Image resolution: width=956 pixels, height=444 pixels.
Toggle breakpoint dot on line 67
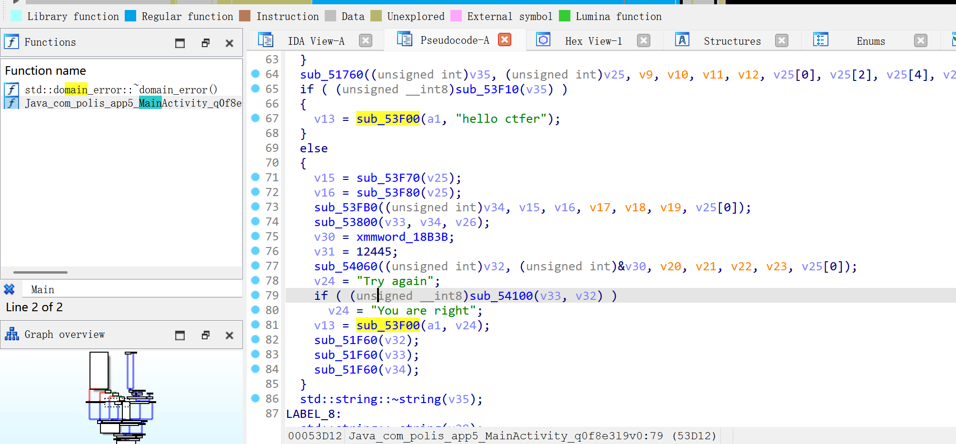click(x=256, y=118)
